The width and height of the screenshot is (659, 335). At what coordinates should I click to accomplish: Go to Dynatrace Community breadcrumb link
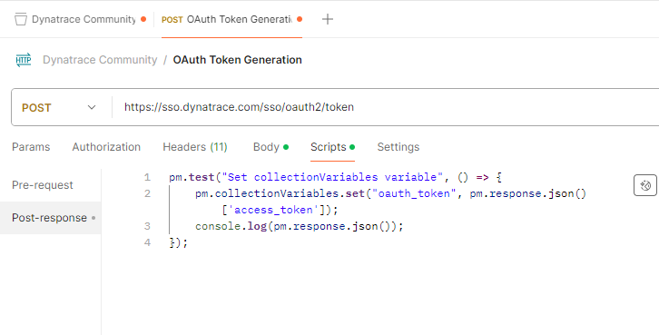pos(100,60)
